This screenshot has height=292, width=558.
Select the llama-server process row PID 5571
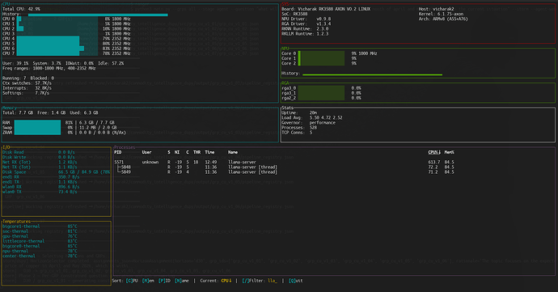(284, 162)
